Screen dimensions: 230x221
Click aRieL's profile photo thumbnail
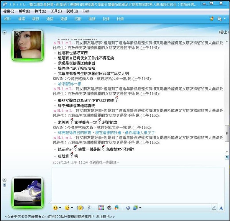pos(28,45)
